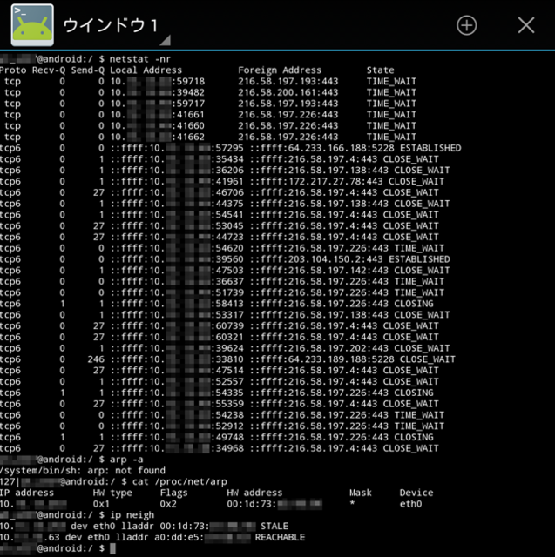Click the 'Recv-Q' column header
The width and height of the screenshot is (555, 557).
point(49,70)
